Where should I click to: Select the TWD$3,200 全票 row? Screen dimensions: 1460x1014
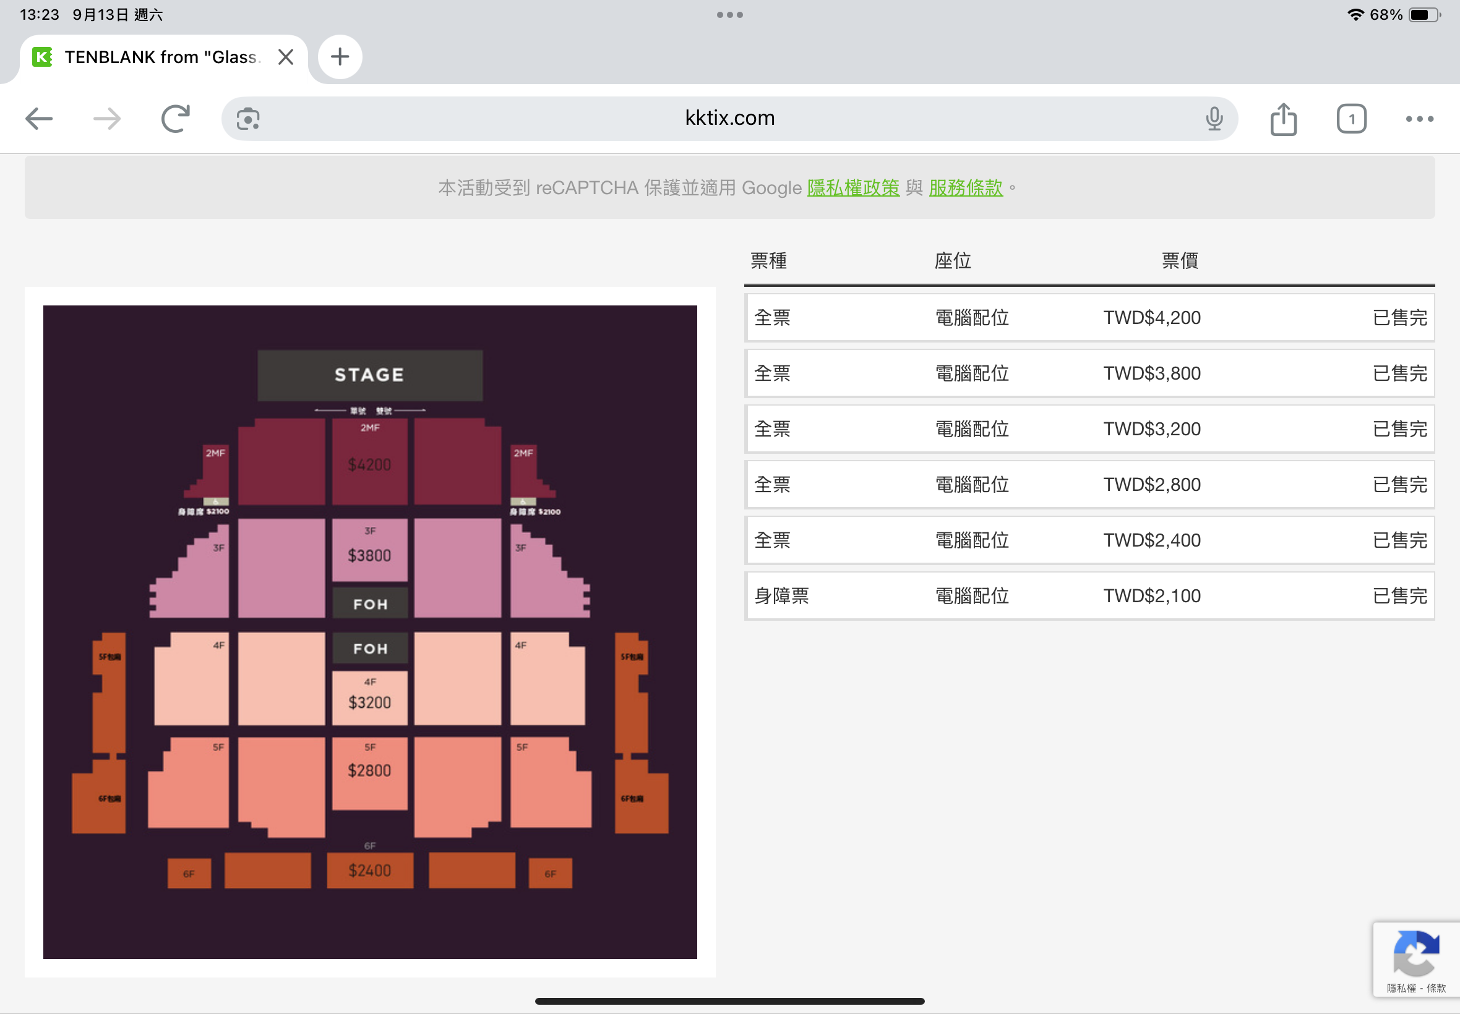(x=1089, y=429)
